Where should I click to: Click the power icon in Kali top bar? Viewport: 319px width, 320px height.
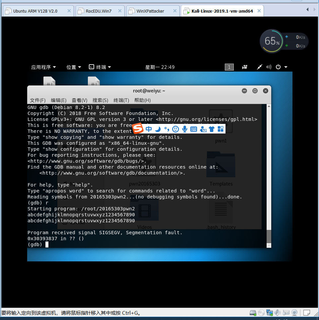[278, 67]
